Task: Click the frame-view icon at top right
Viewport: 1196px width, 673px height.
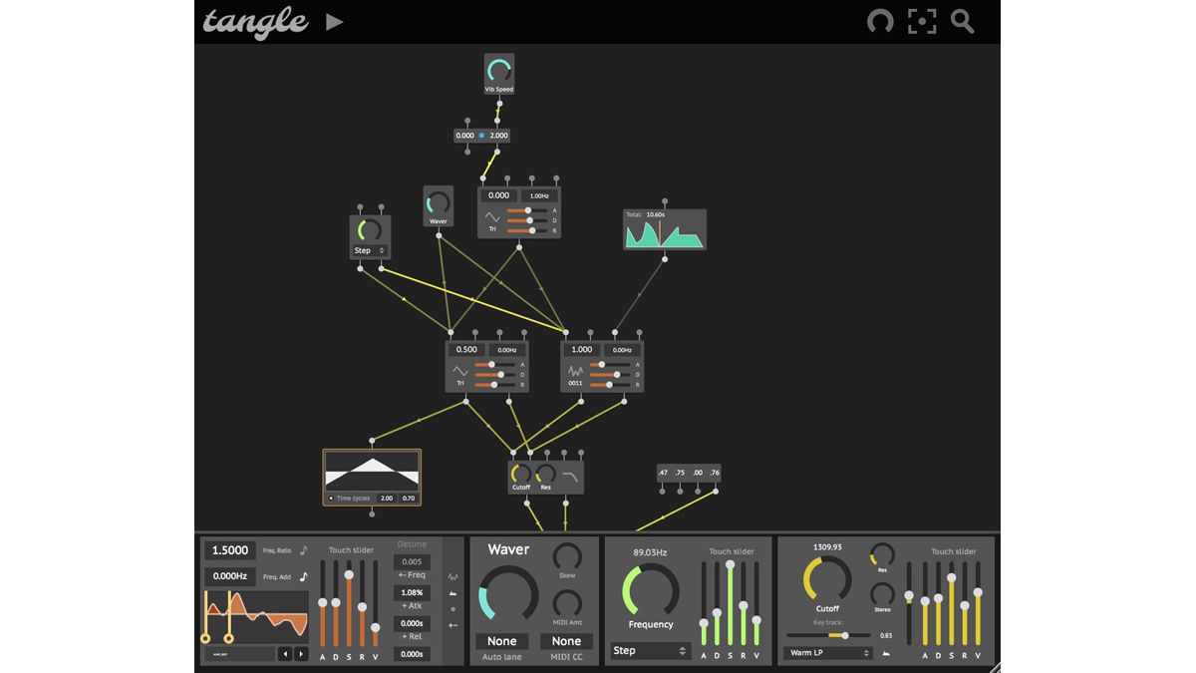Action: 922,20
